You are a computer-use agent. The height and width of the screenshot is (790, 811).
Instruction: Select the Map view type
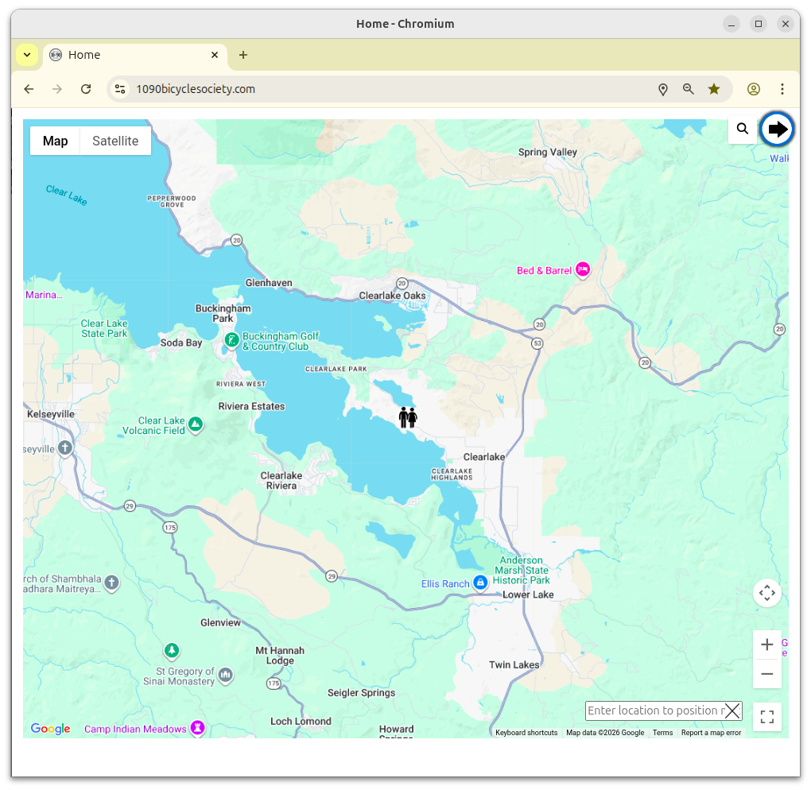point(56,141)
